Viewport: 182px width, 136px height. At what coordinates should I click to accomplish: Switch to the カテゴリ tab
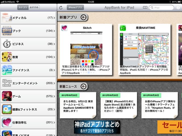pos(23,7)
